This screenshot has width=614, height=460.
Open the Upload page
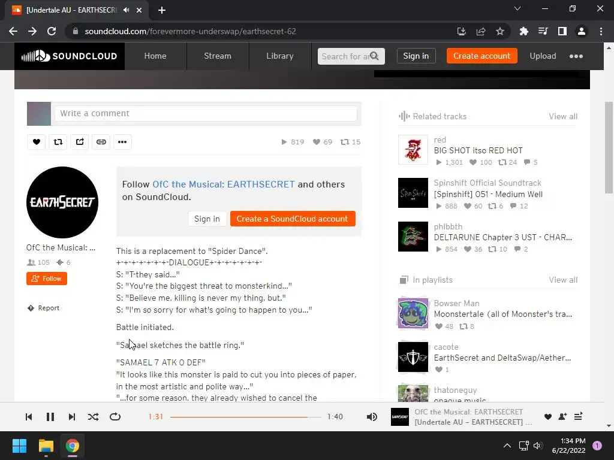pyautogui.click(x=543, y=56)
